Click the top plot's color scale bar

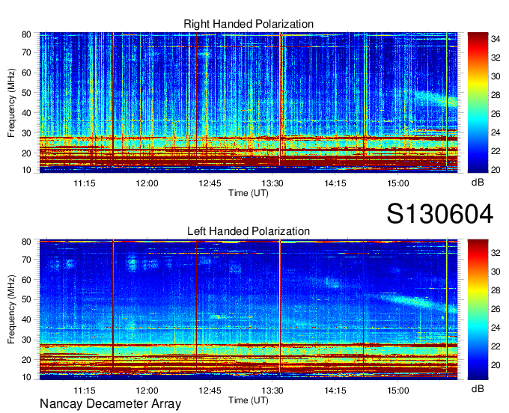(x=478, y=103)
